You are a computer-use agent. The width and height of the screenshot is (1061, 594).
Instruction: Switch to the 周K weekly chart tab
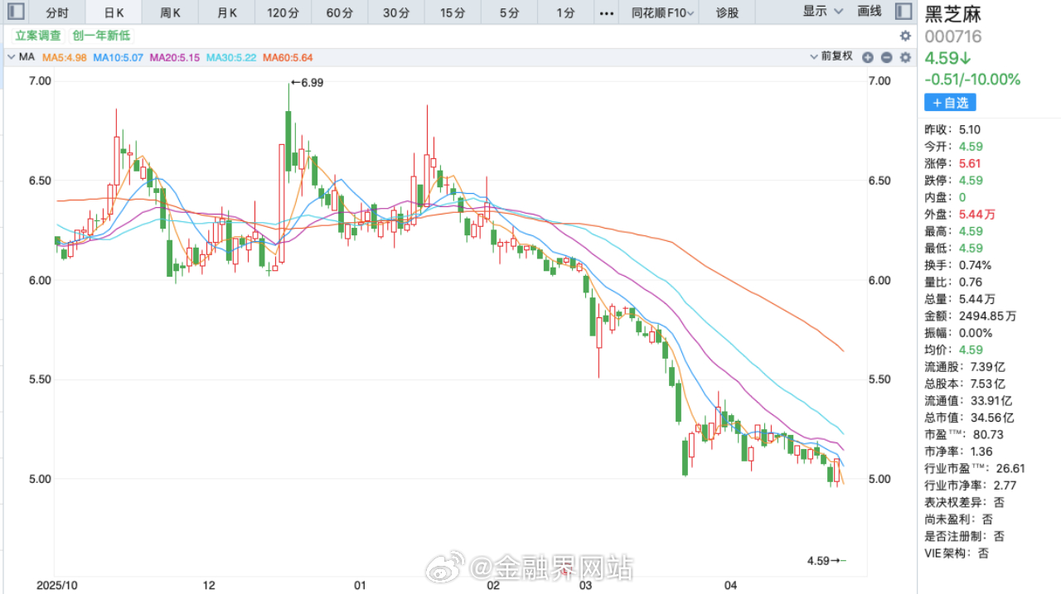tap(170, 12)
